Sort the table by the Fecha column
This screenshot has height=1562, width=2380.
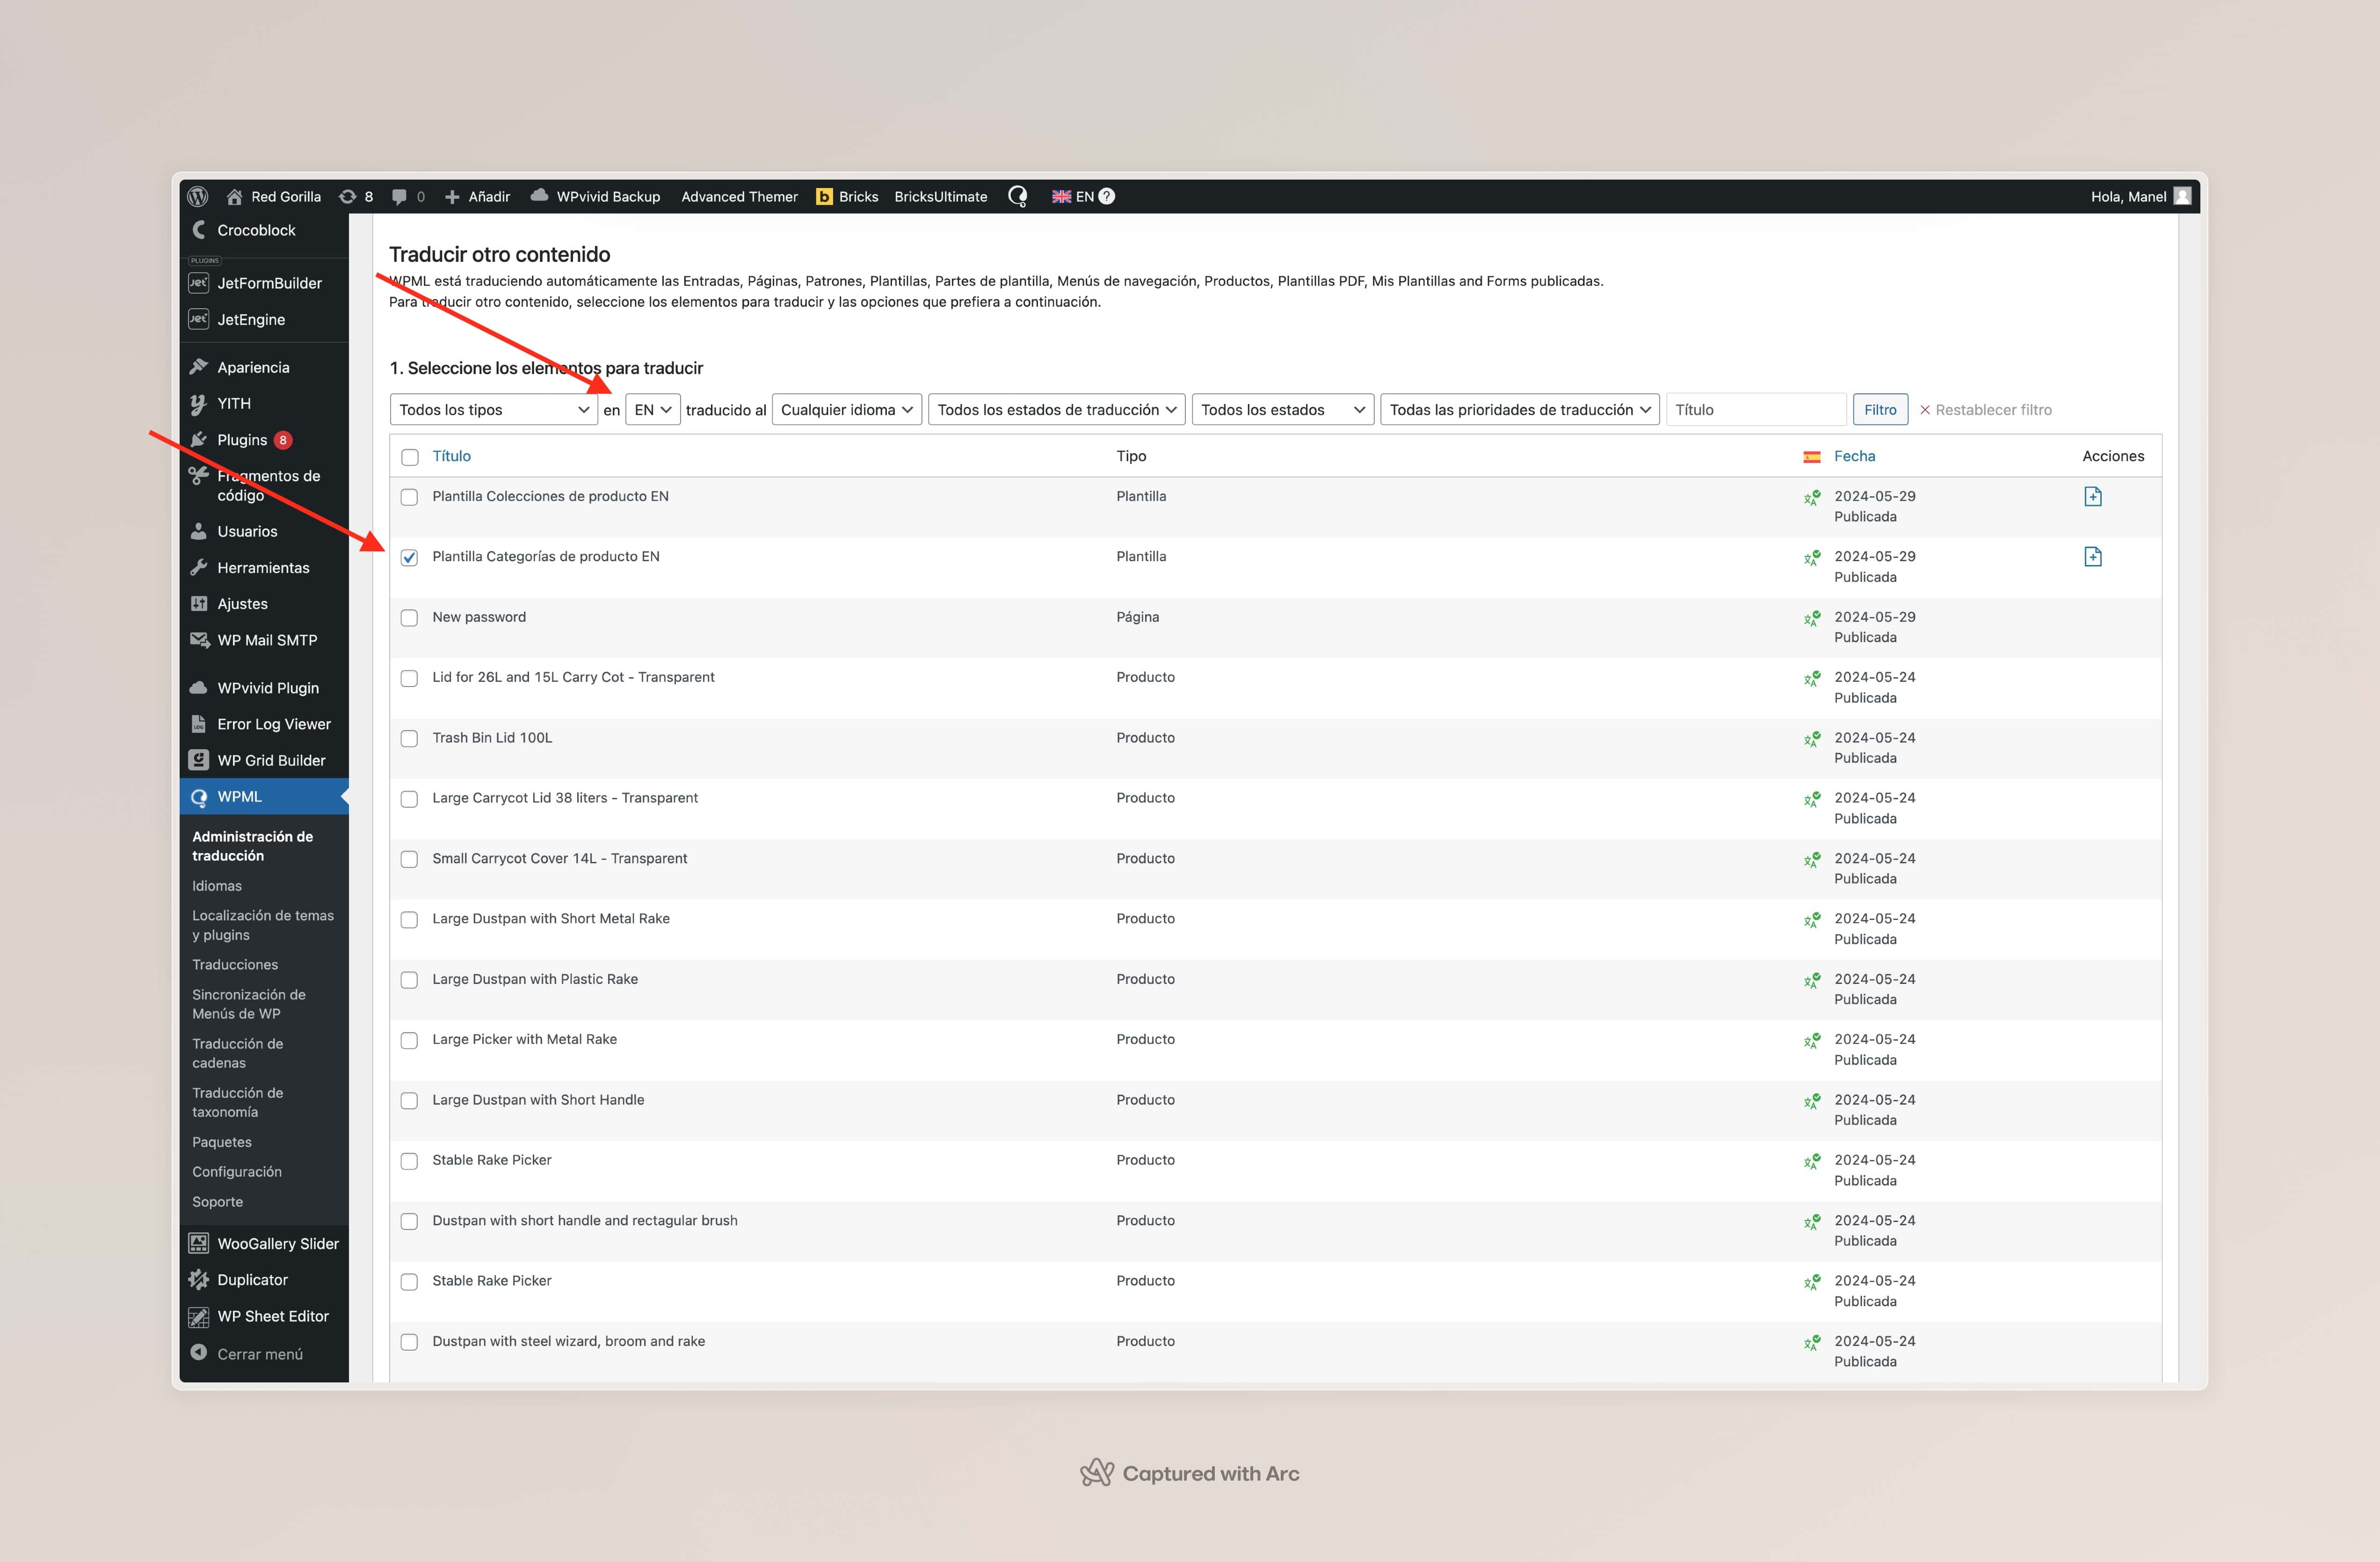[x=1854, y=456]
